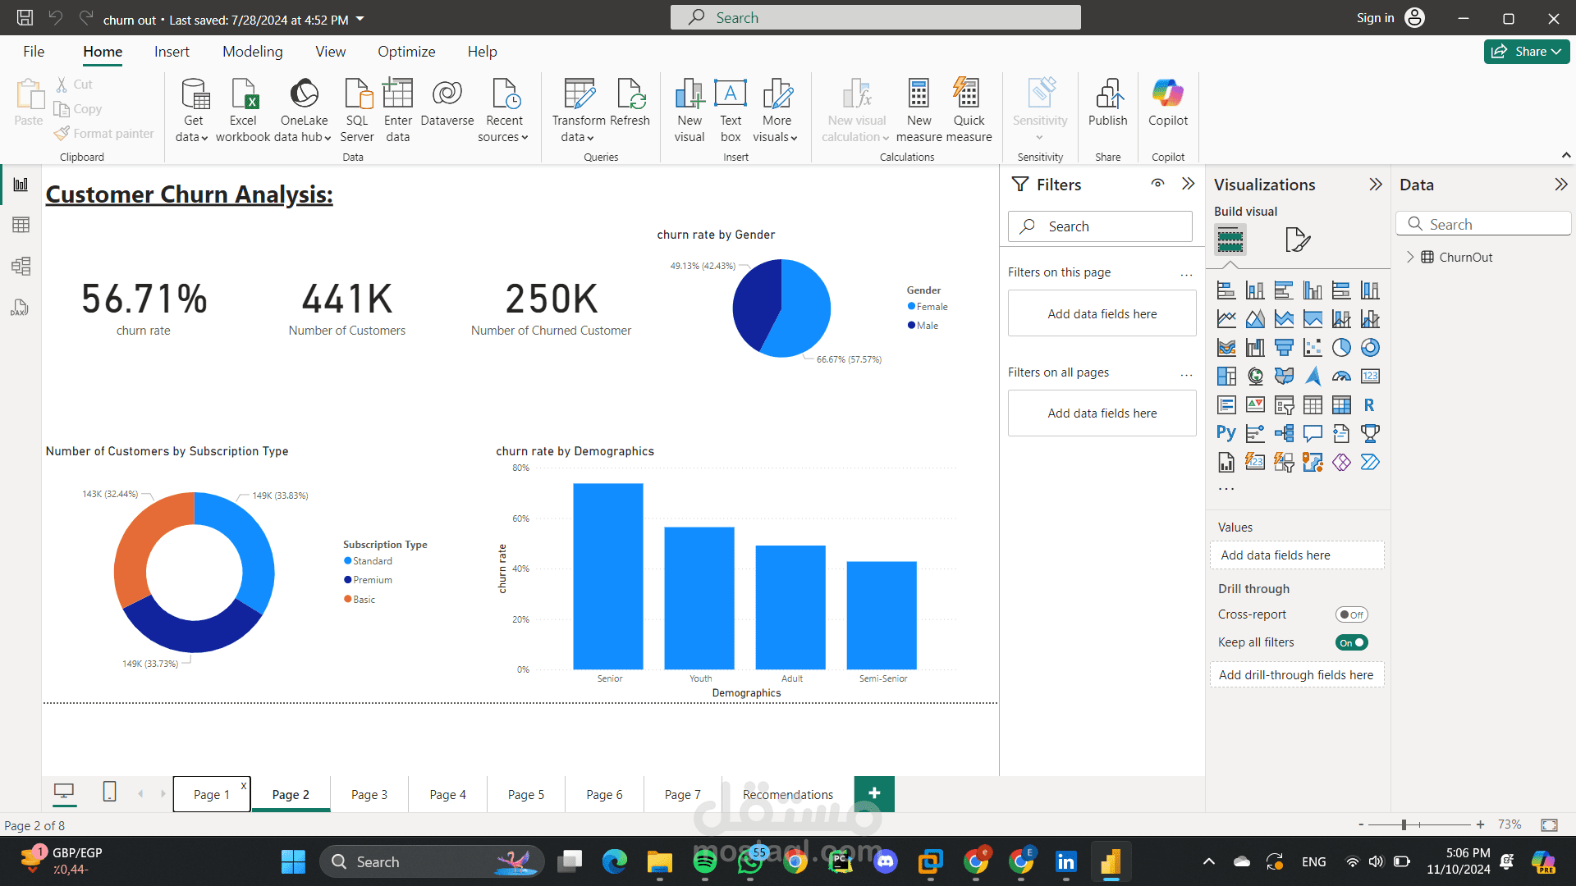Viewport: 1576px width, 886px height.
Task: Choose the Python visual icon
Action: pos(1226,433)
